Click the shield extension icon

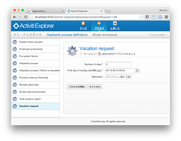tap(147, 17)
